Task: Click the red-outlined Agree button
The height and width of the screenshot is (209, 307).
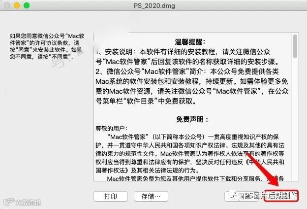Action: coord(281,196)
